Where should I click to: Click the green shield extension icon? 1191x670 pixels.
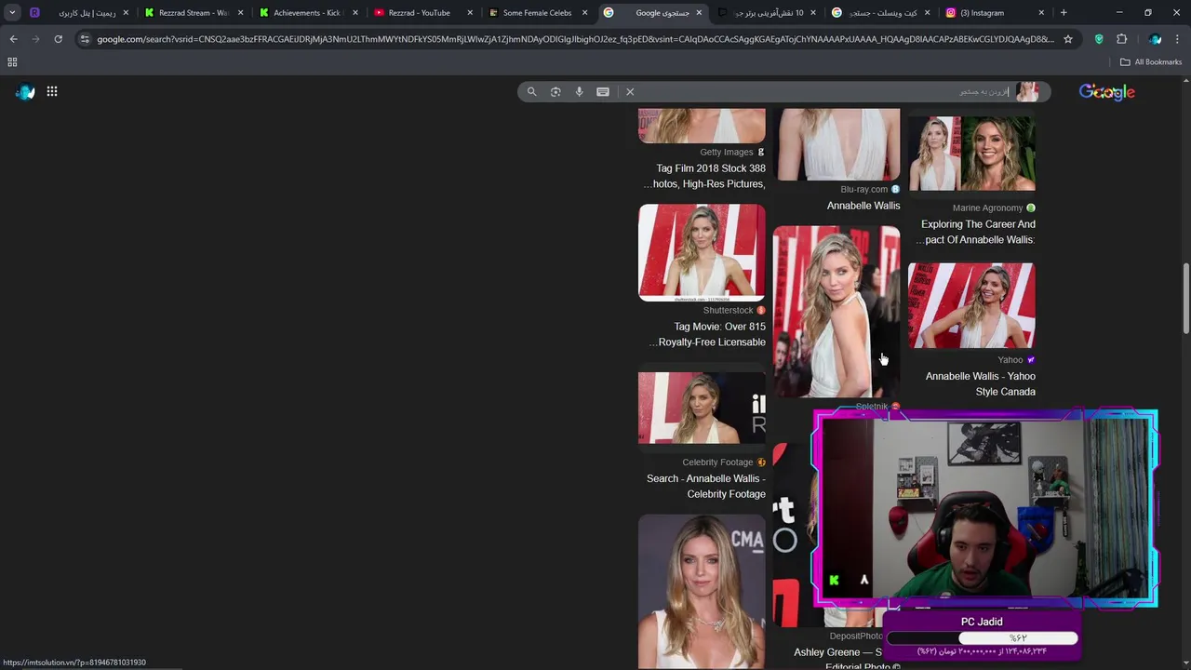pos(1099,39)
